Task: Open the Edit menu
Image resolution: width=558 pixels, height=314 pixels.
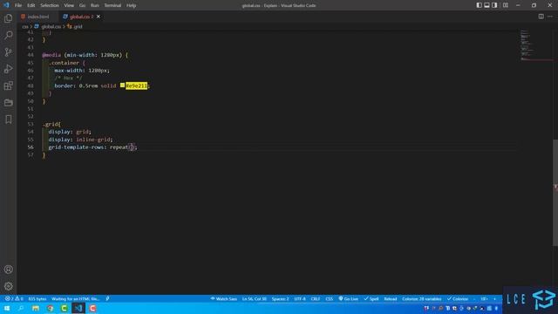Action: tap(31, 5)
